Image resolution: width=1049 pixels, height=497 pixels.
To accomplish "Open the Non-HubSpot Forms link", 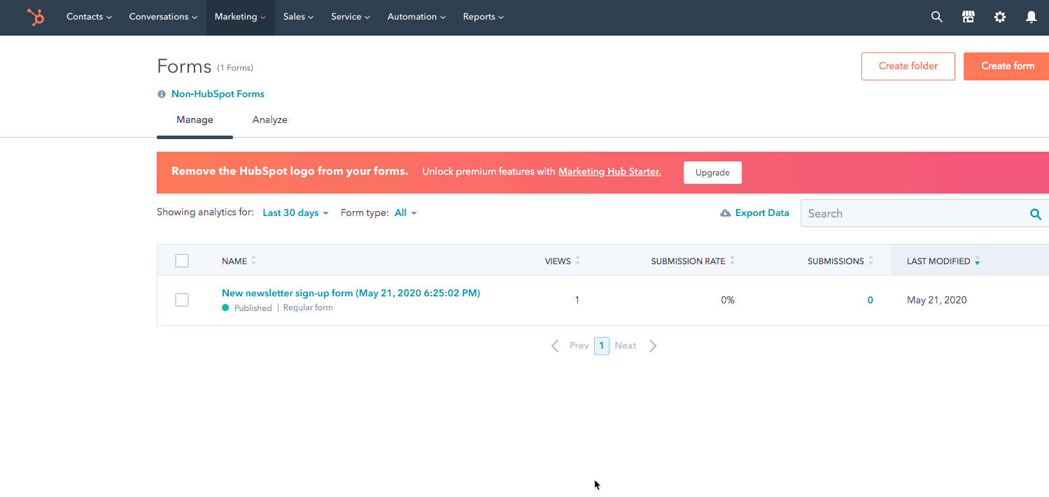I will pyautogui.click(x=218, y=94).
